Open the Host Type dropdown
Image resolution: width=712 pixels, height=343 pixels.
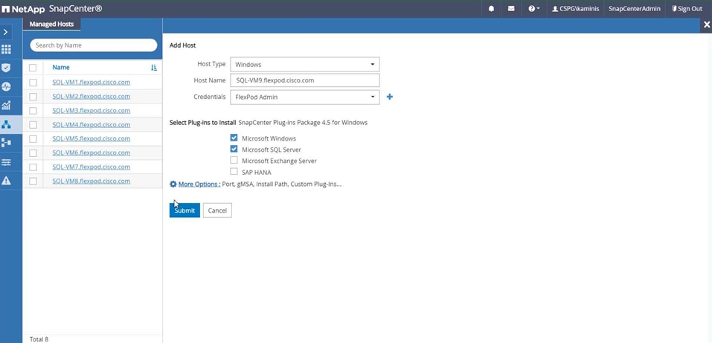point(305,65)
